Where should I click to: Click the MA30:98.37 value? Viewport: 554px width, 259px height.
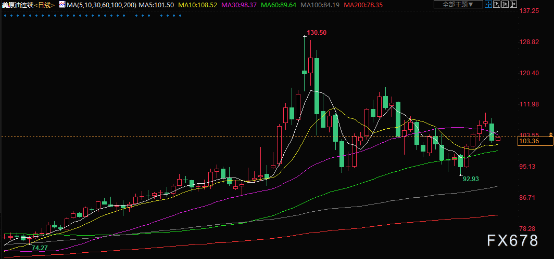tap(239, 5)
